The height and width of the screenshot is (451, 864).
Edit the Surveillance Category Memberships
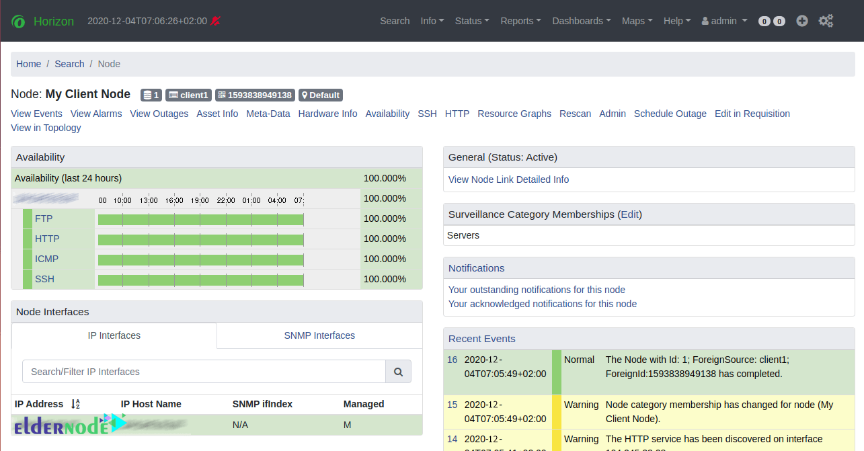(x=629, y=214)
